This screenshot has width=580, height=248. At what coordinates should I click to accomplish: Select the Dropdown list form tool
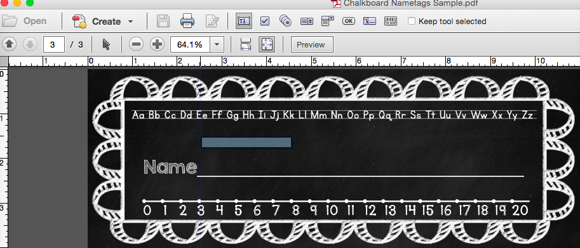click(328, 21)
